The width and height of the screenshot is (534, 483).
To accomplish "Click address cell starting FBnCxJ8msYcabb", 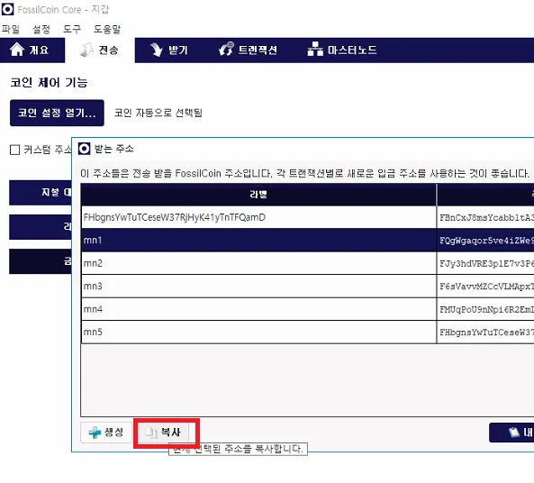I will 486,217.
